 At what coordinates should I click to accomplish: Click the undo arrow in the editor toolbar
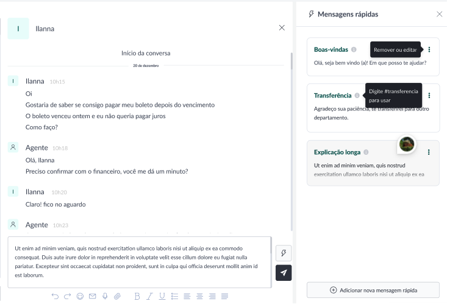[x=55, y=297]
